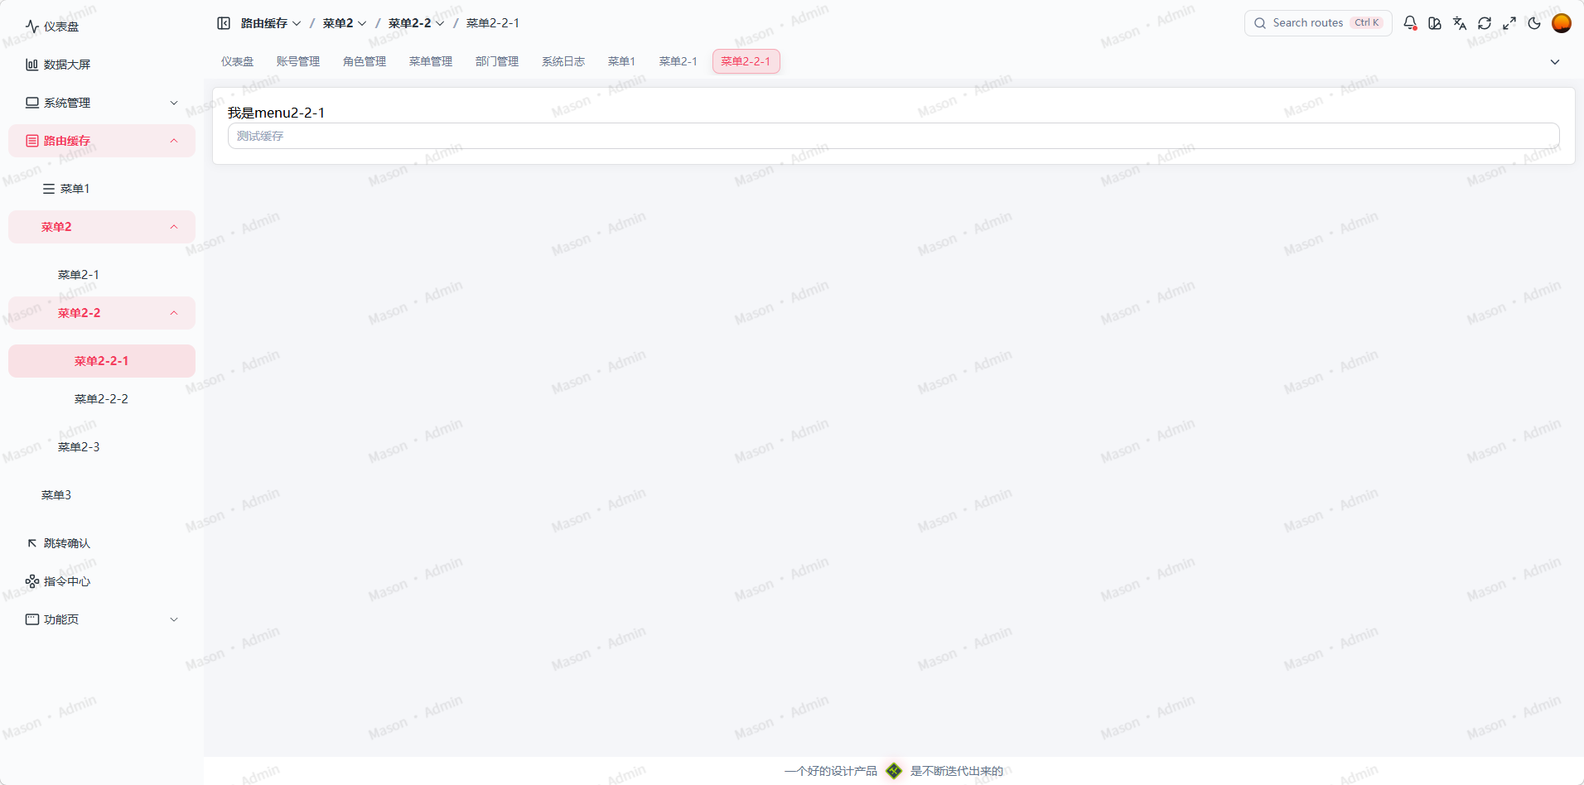Select 菜单2-2-2 in the sidebar

click(100, 398)
